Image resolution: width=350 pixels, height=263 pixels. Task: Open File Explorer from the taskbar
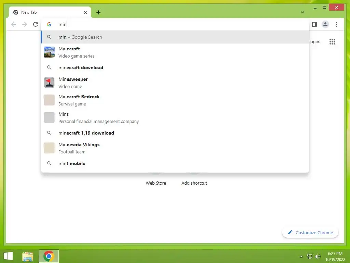pos(28,256)
